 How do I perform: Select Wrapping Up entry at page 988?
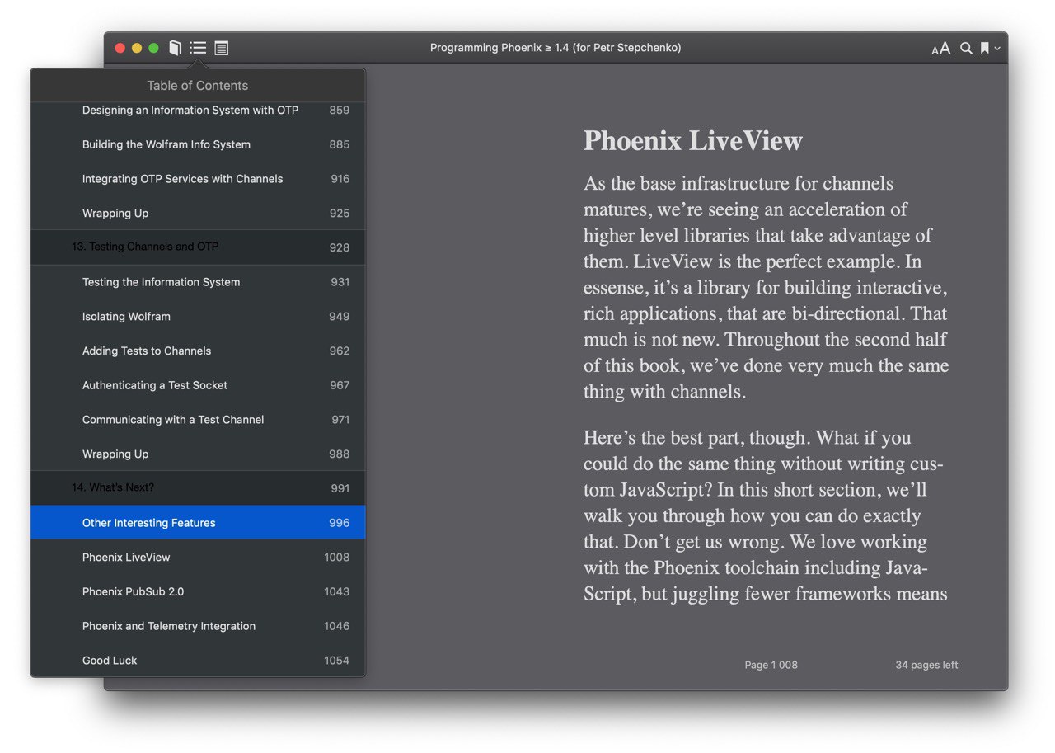click(x=198, y=454)
